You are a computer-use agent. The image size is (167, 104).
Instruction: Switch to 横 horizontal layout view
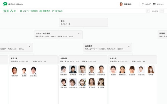click(6, 11)
